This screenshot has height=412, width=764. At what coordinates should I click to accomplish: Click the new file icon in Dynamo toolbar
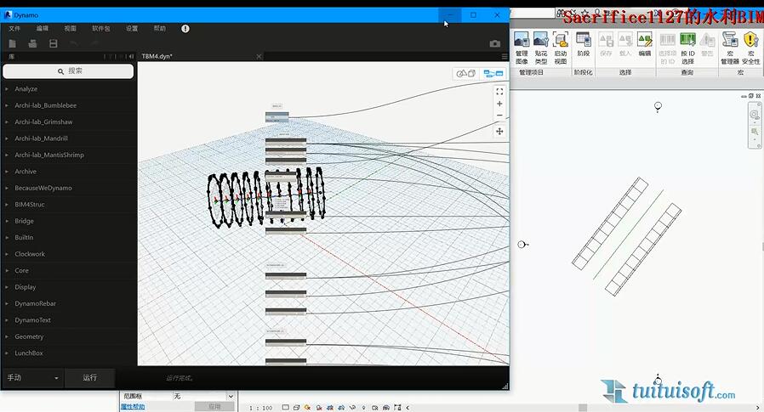click(13, 43)
